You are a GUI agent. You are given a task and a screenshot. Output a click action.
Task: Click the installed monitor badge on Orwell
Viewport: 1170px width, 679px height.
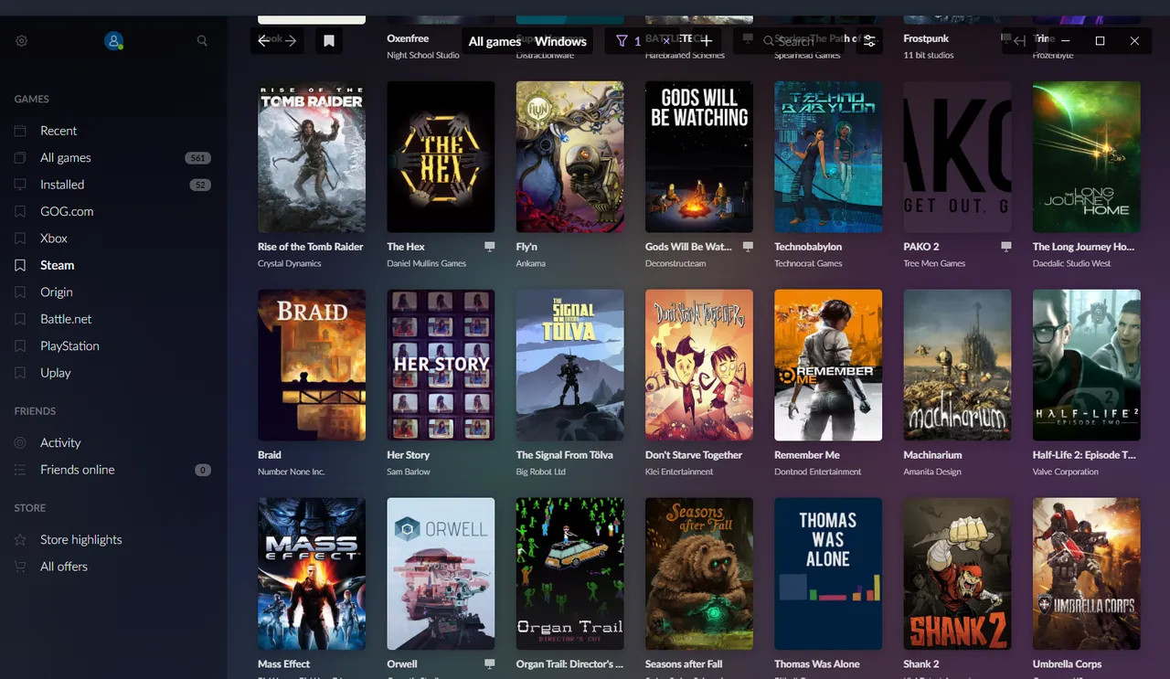pos(489,664)
